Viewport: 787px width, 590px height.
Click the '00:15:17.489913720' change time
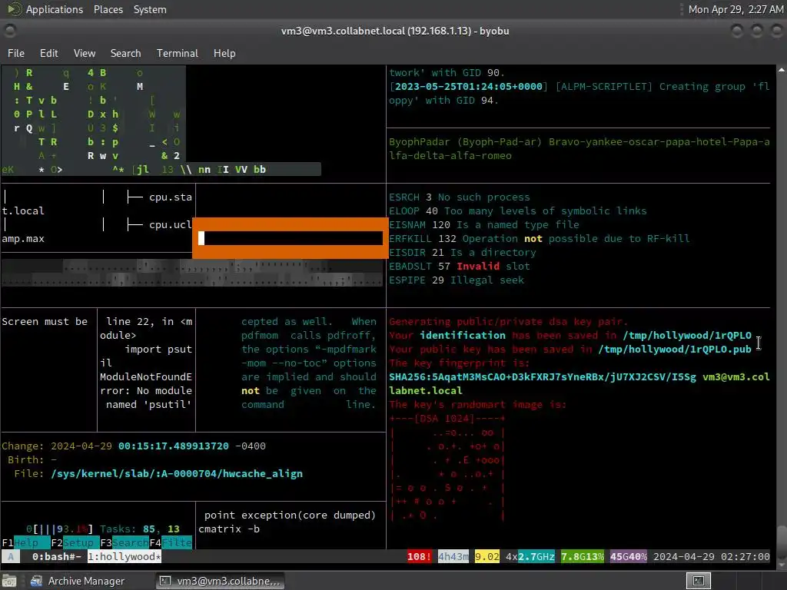[x=173, y=446]
